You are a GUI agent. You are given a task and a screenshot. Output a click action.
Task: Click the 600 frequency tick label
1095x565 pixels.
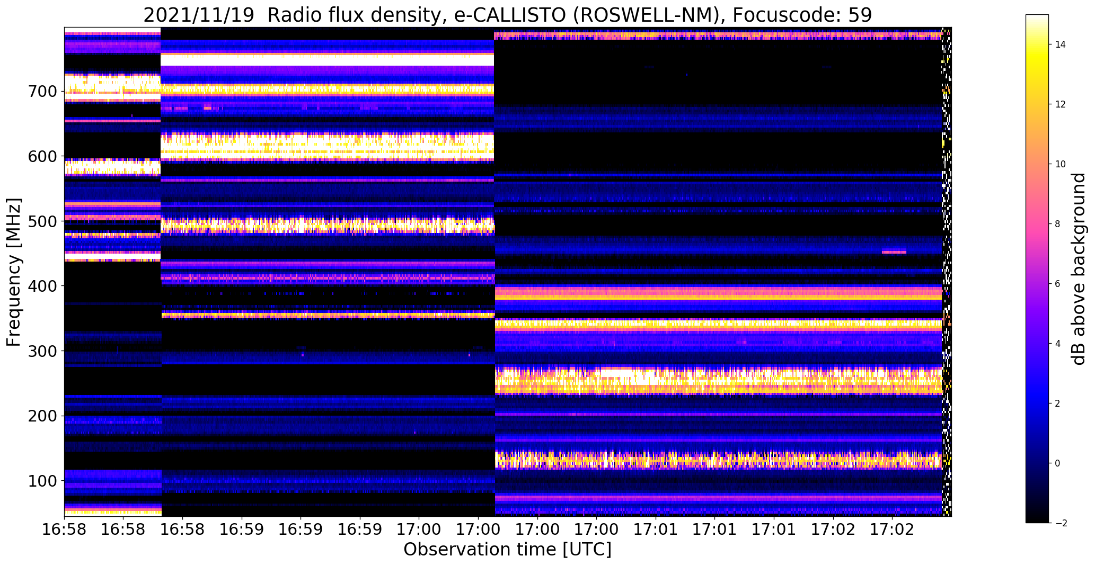(41, 157)
